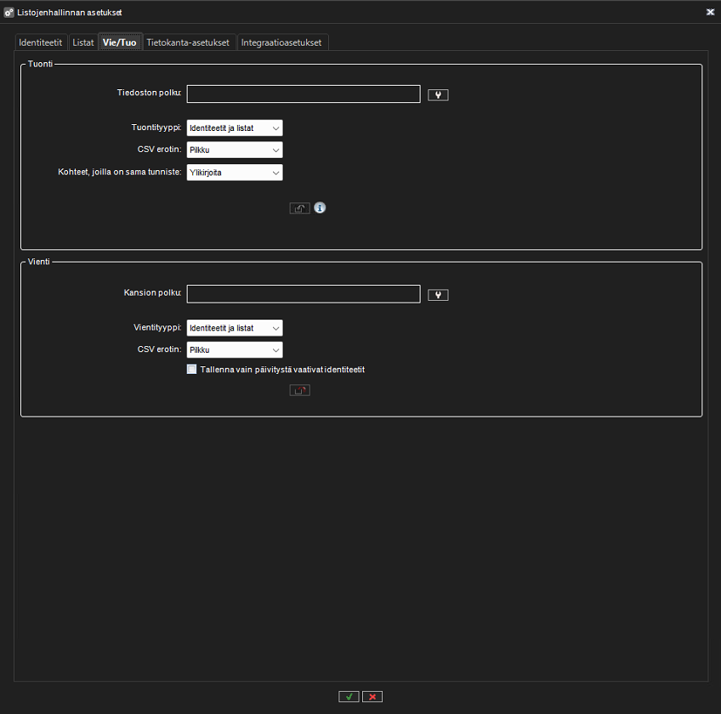
Task: Confirm settings with green checkmark button
Action: pyautogui.click(x=349, y=696)
